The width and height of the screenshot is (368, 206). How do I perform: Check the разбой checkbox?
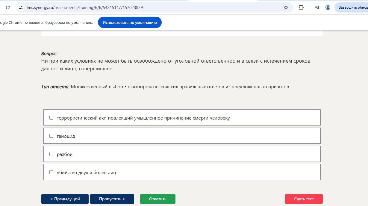(x=51, y=154)
